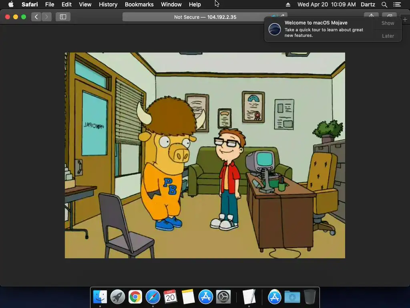Open the Window menu
This screenshot has width=410, height=308.
click(x=171, y=4)
